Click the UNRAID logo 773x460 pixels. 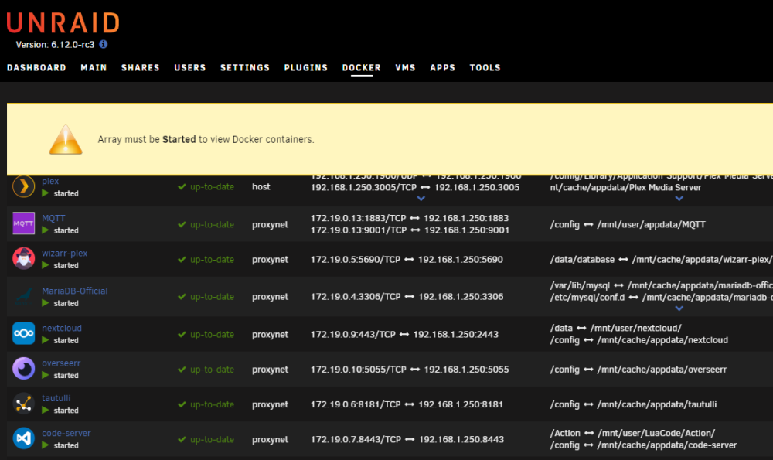63,23
